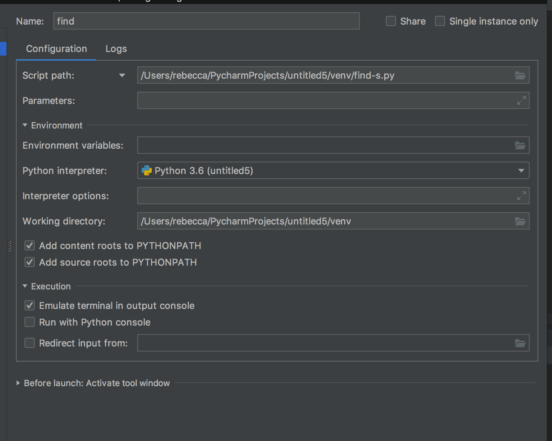Expand the Interpreter options field icon
This screenshot has width=552, height=441.
click(521, 196)
